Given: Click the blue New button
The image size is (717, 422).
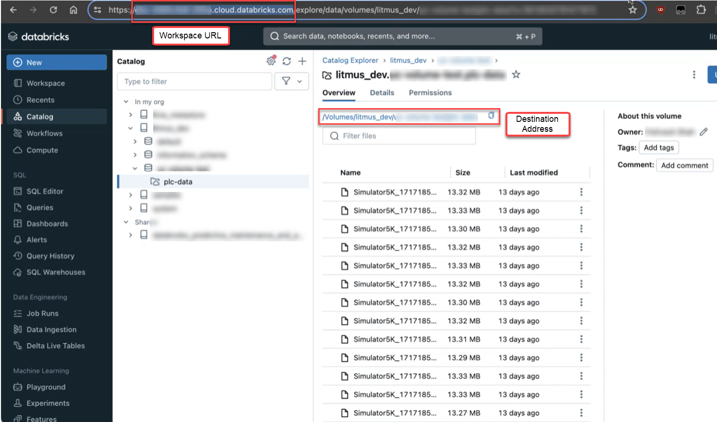Looking at the screenshot, I should coord(56,63).
